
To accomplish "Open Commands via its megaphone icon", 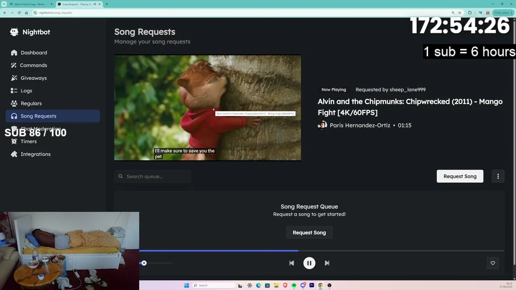I will [x=14, y=65].
